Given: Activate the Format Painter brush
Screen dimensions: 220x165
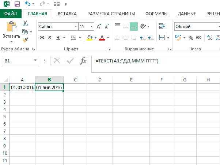Looking at the screenshot, I should pyautogui.click(x=25, y=40).
